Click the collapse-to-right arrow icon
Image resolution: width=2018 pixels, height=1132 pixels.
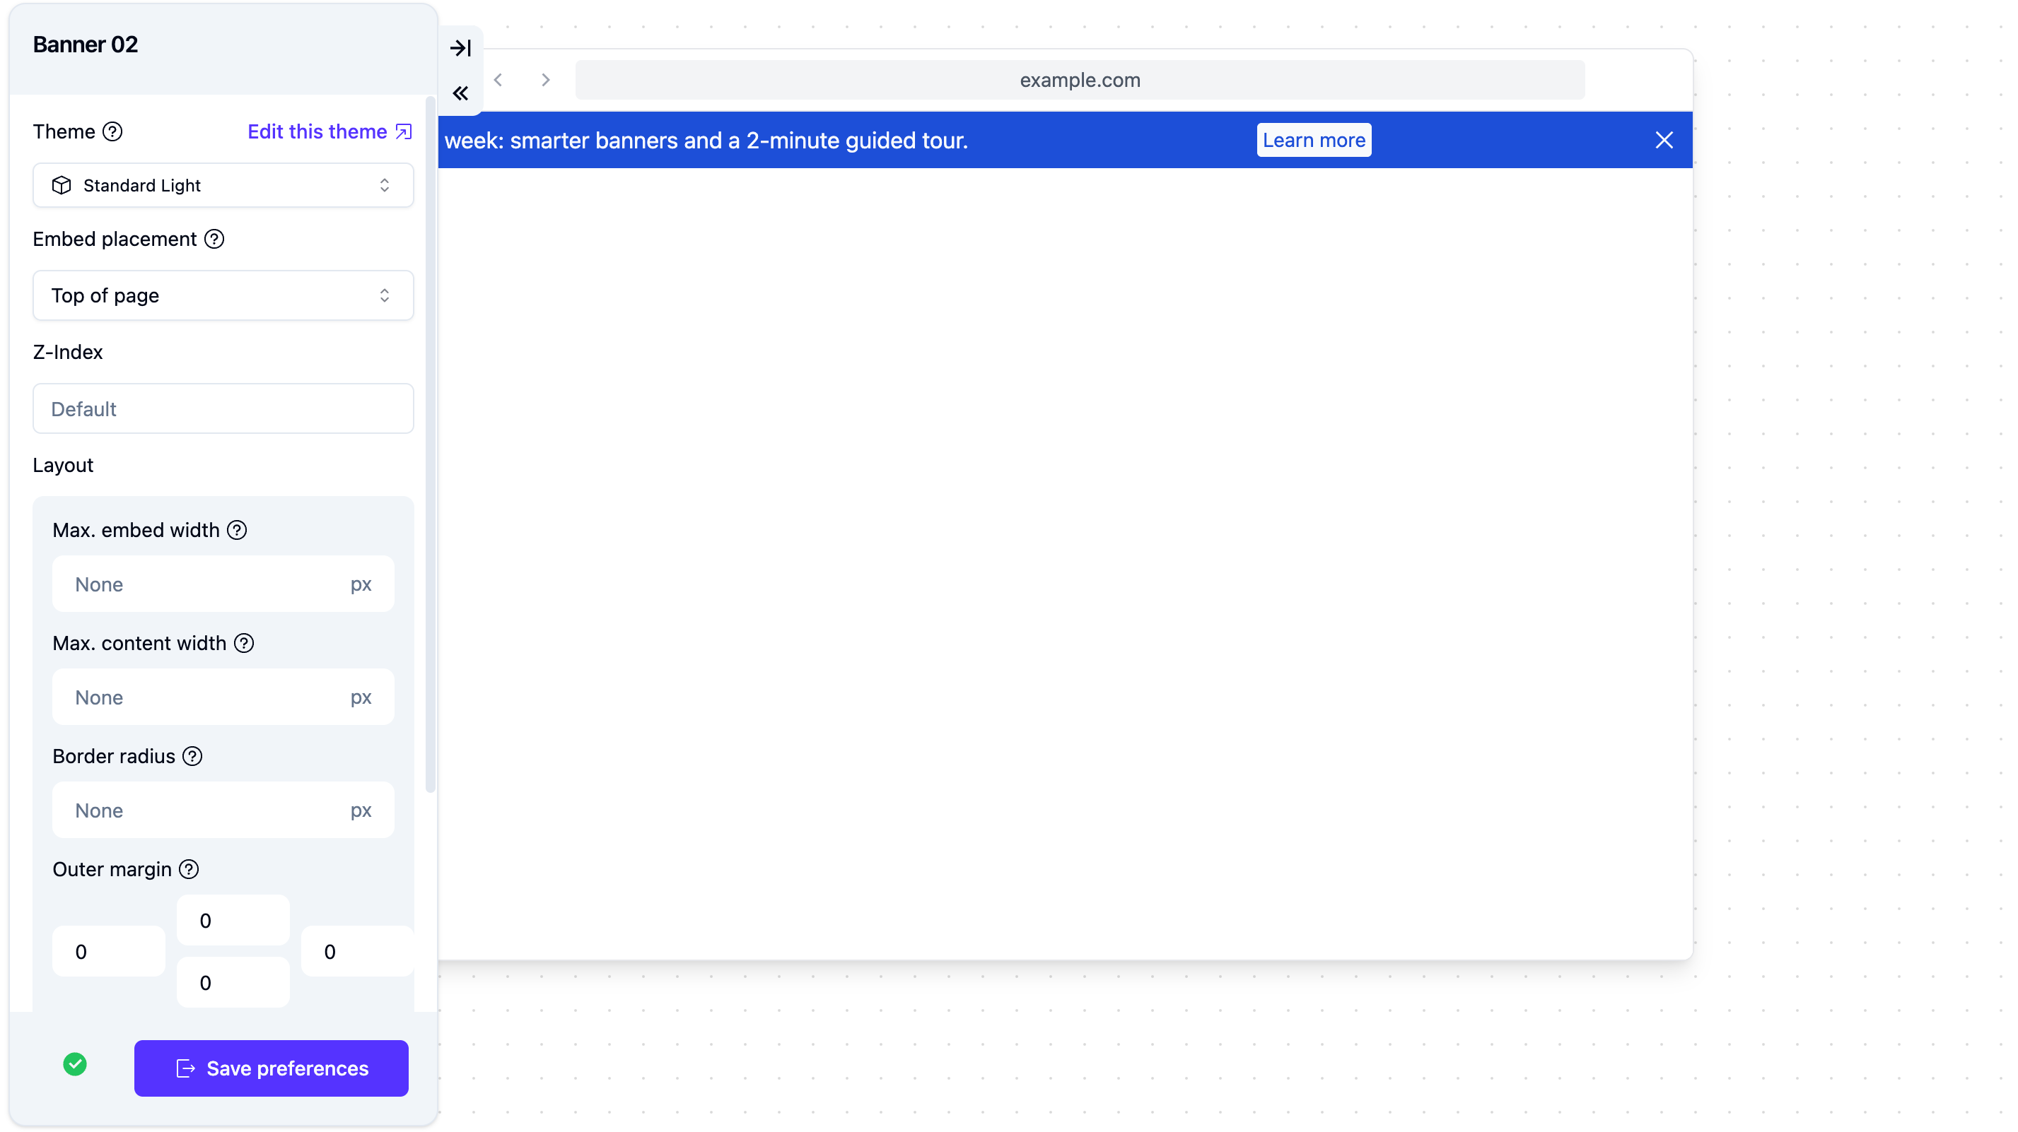pos(460,48)
